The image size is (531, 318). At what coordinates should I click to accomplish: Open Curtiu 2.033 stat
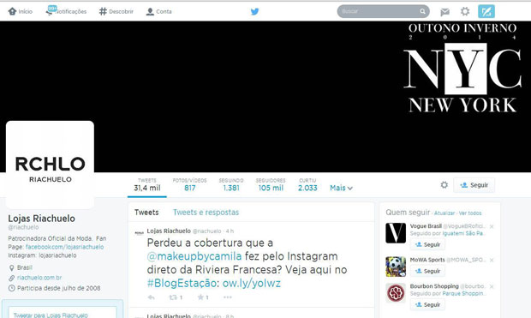click(x=307, y=185)
